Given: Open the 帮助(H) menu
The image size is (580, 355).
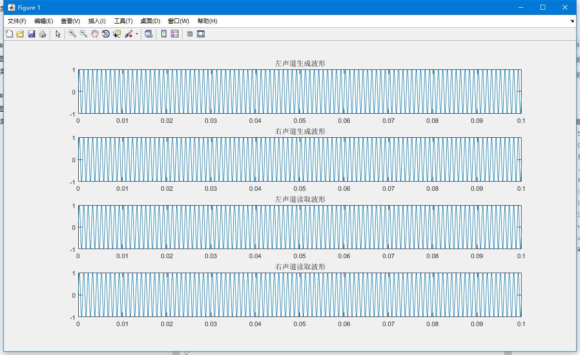Looking at the screenshot, I should click(x=208, y=21).
